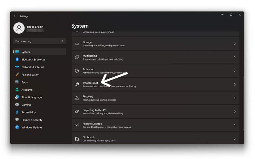Click the Accounts person icon
255x159 pixels.
click(x=17, y=90)
